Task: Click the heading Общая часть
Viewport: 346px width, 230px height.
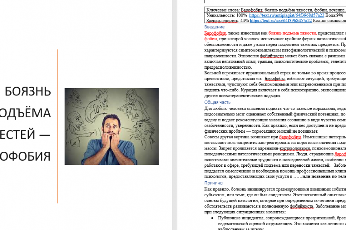Action: [217, 102]
